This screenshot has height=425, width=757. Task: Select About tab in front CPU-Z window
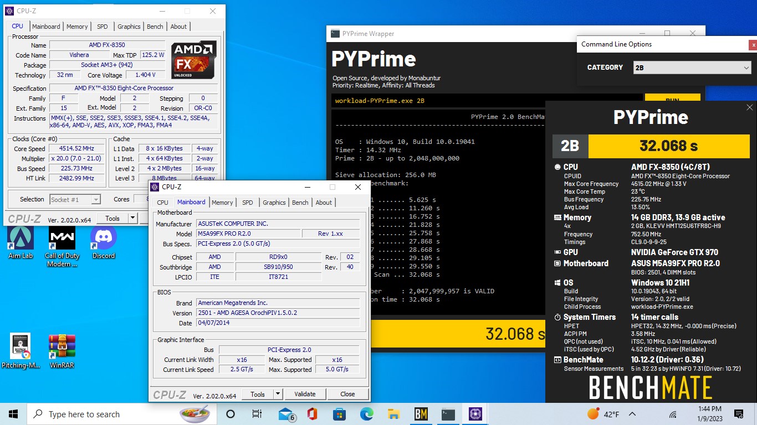tap(324, 203)
